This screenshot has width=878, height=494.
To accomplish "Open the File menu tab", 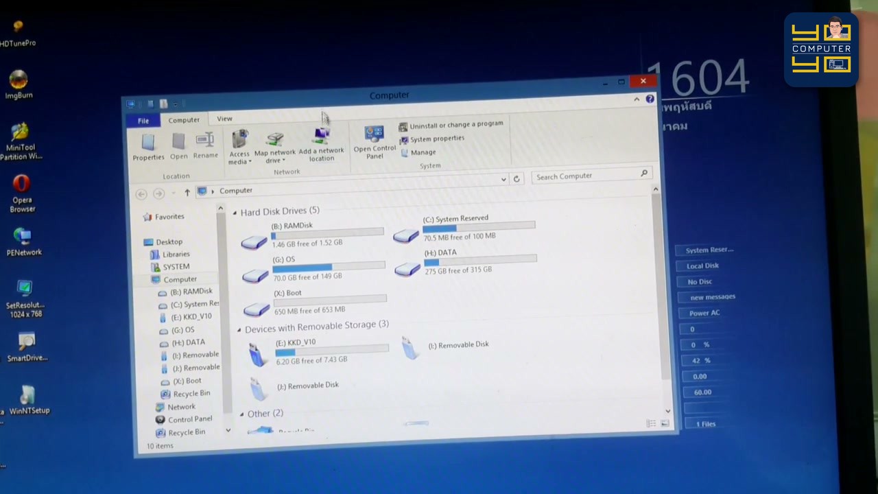I will click(143, 121).
